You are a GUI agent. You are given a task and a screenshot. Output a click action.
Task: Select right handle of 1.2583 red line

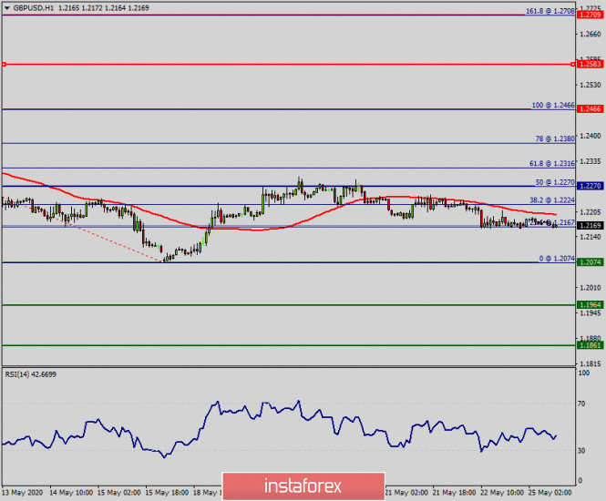tap(573, 65)
